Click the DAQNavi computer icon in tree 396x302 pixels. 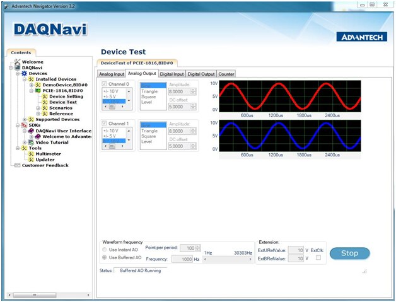pyautogui.click(x=18, y=67)
